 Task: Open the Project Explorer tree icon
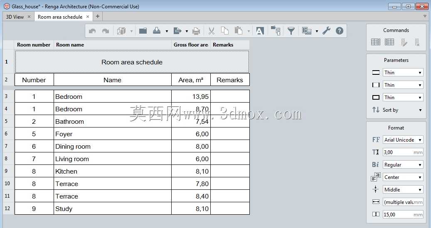[x=276, y=30]
